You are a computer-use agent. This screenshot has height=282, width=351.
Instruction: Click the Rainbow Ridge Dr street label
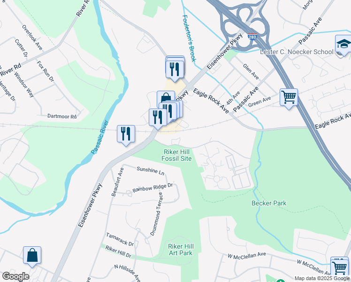tap(153, 188)
